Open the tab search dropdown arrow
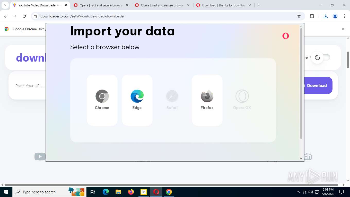The height and width of the screenshot is (197, 350). (x=5, y=5)
